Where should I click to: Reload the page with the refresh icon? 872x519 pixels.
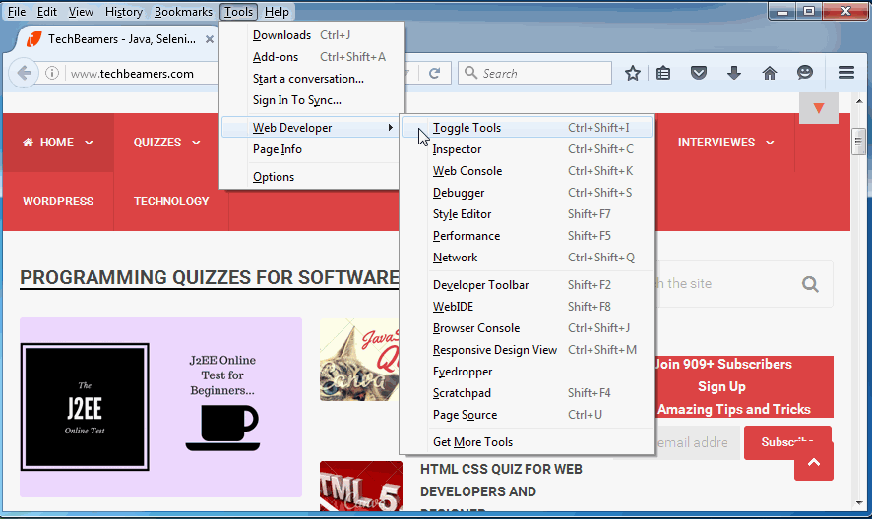(x=434, y=73)
